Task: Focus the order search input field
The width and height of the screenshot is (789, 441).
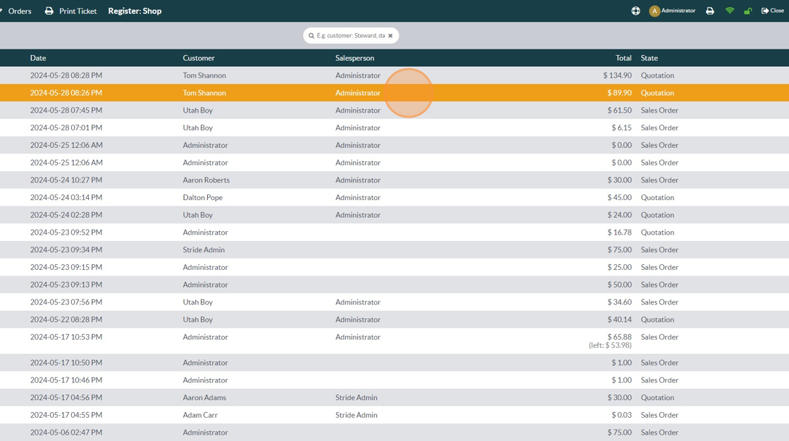Action: tap(351, 36)
